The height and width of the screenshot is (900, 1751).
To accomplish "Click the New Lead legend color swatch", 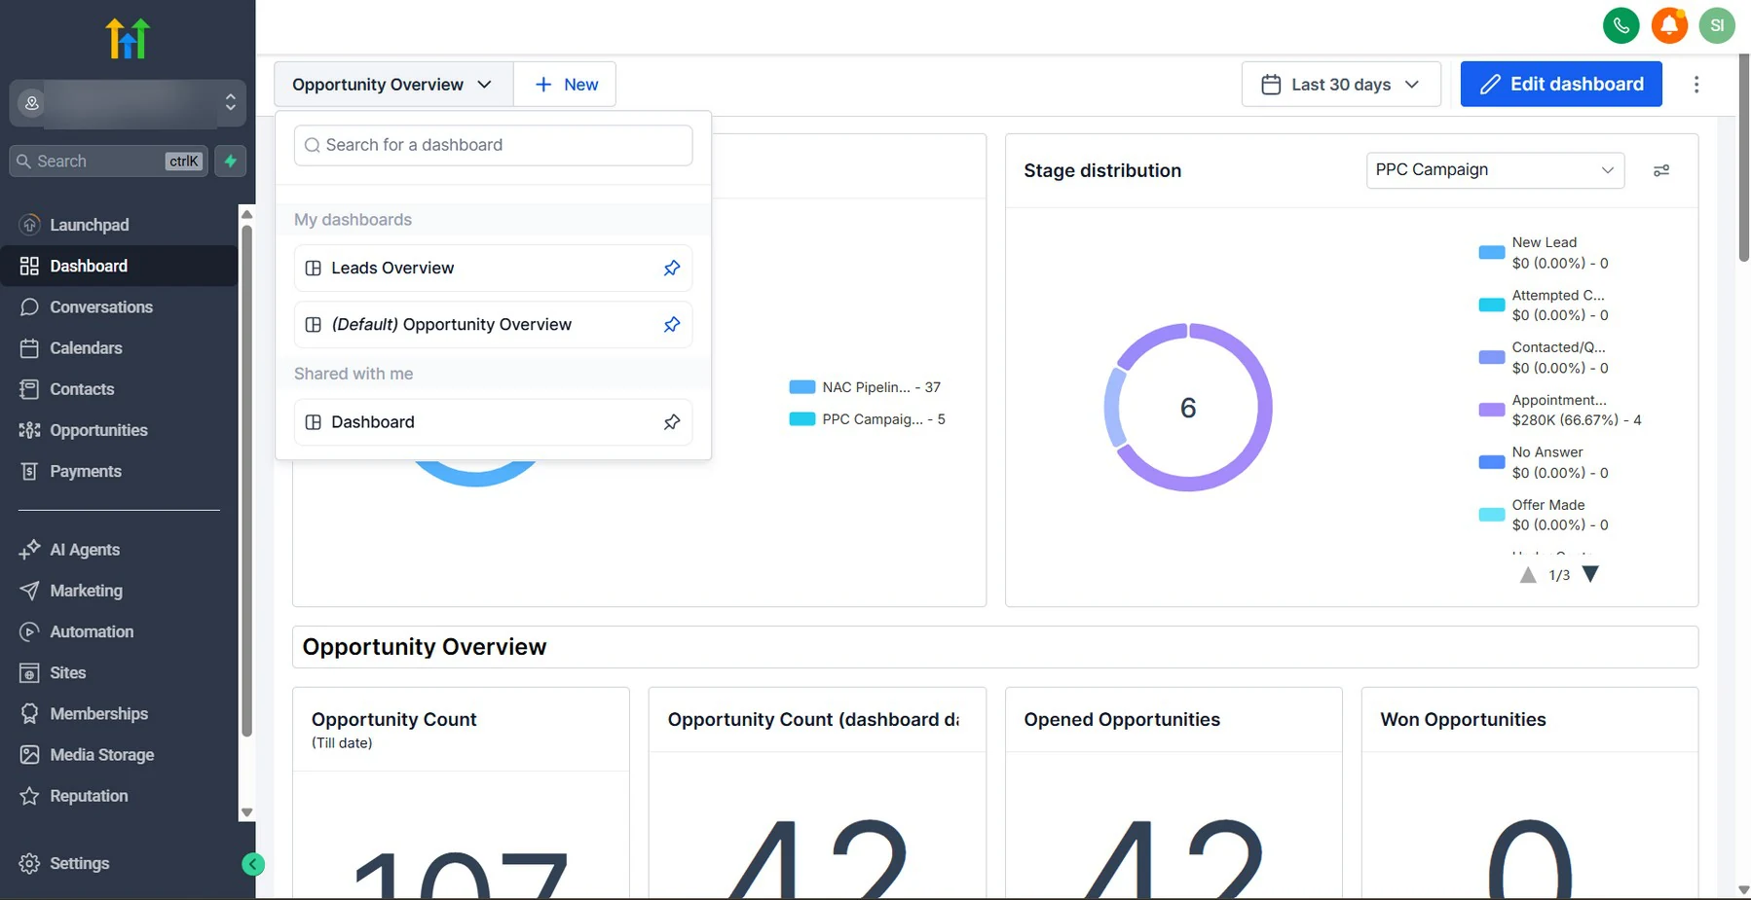I will pyautogui.click(x=1491, y=253).
